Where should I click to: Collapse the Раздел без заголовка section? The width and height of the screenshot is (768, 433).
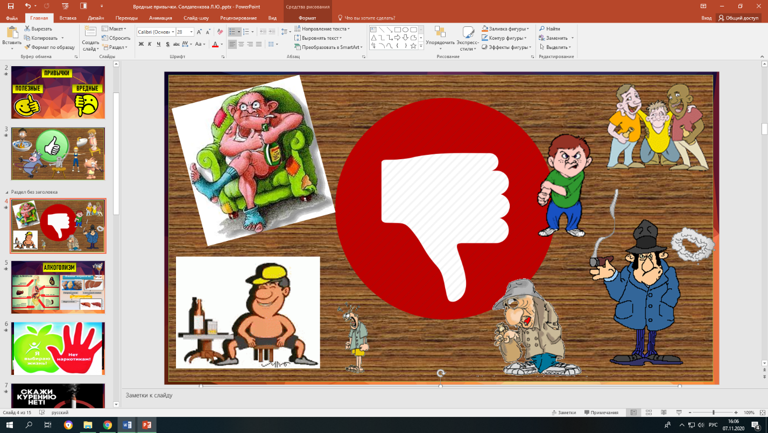(x=8, y=192)
